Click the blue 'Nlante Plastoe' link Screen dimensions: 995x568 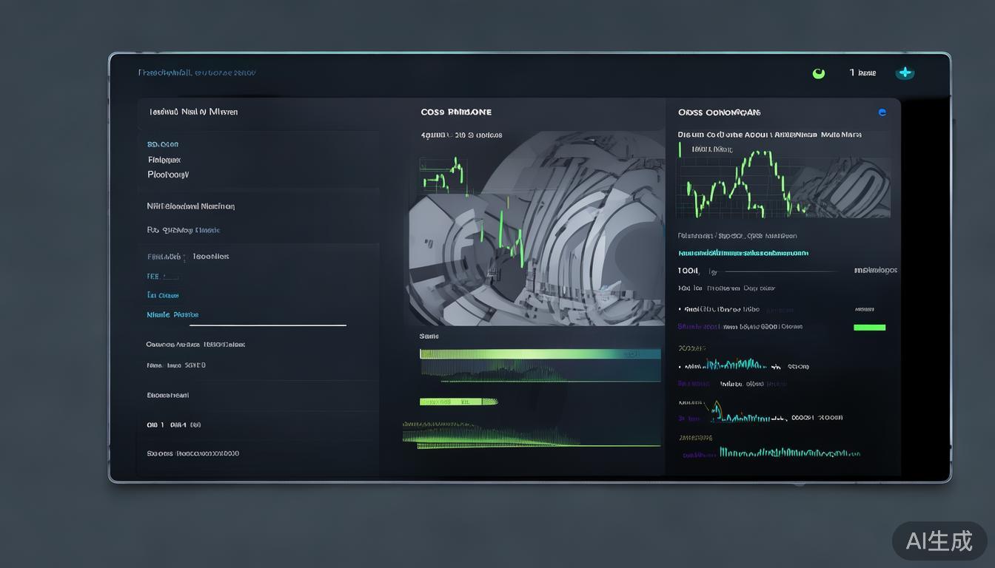pos(172,314)
